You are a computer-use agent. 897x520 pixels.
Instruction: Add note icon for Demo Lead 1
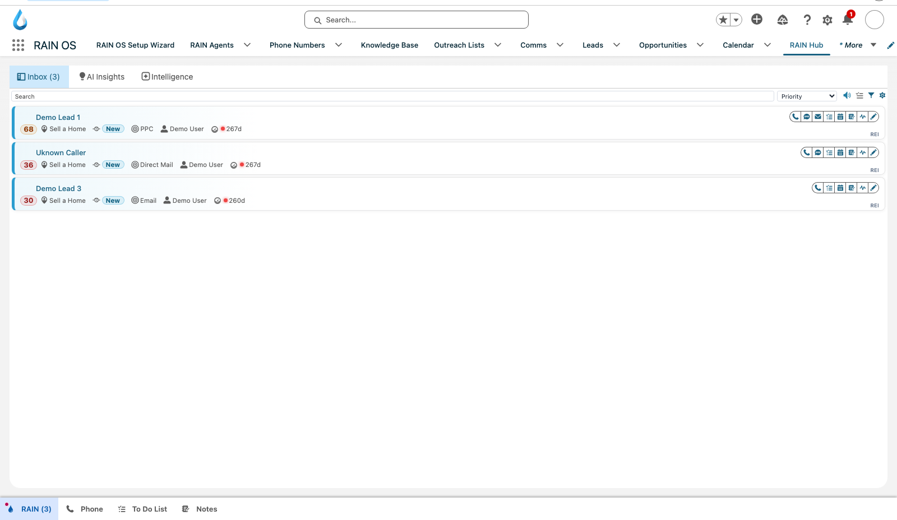click(851, 117)
